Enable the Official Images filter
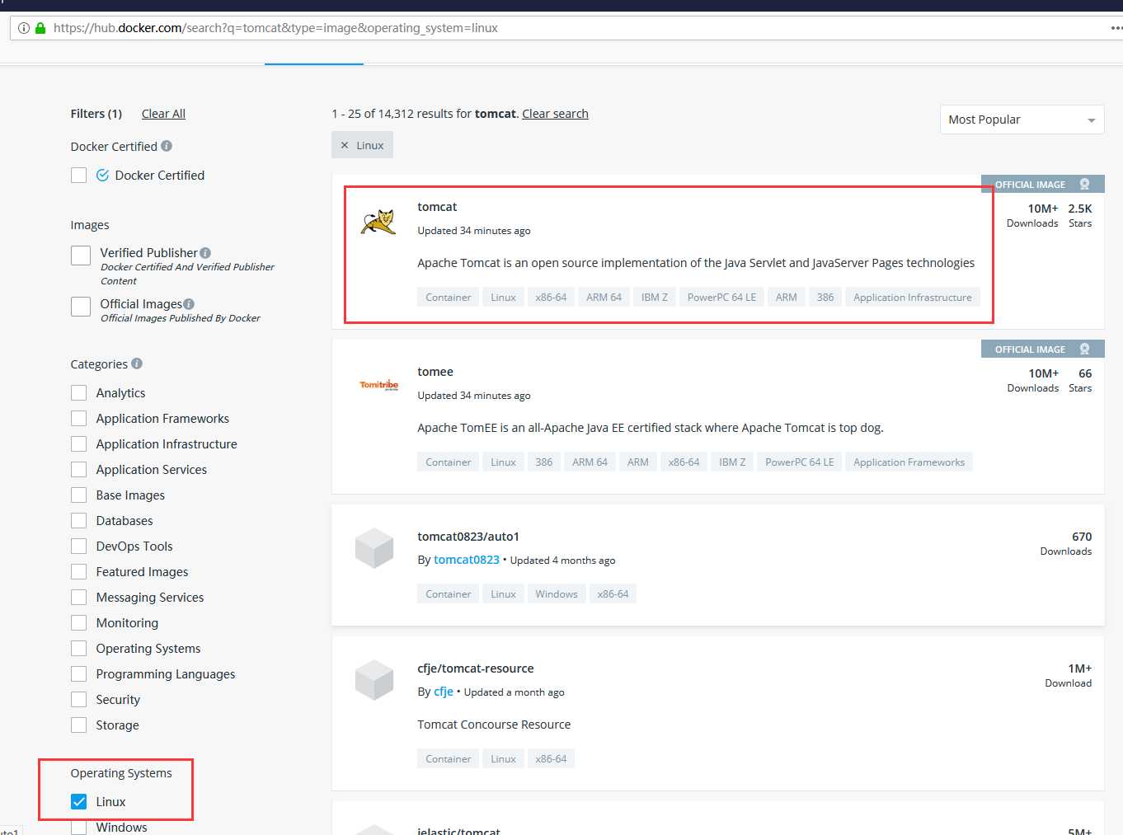 click(81, 307)
